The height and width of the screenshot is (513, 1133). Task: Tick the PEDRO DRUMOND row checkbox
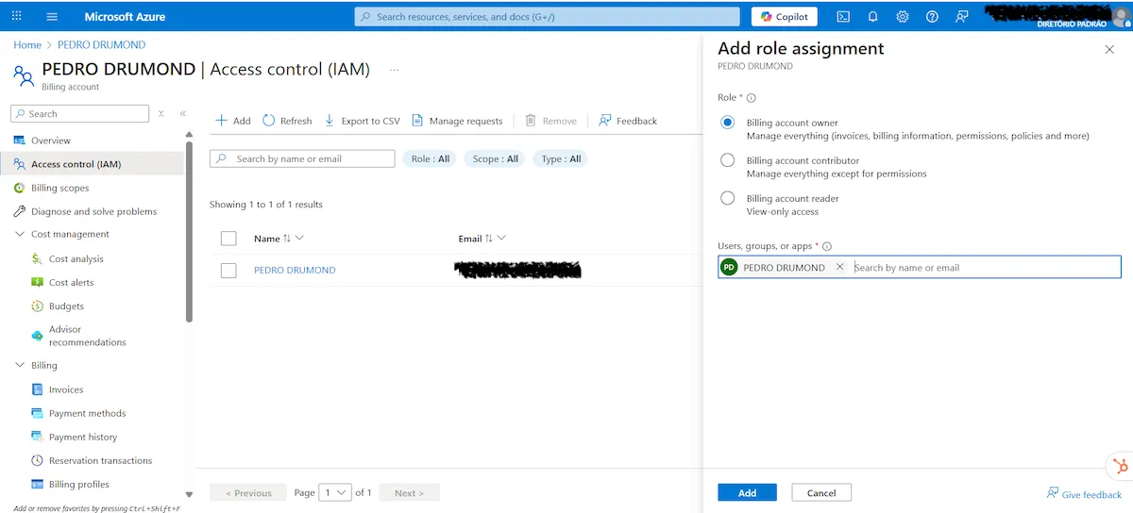pos(228,270)
